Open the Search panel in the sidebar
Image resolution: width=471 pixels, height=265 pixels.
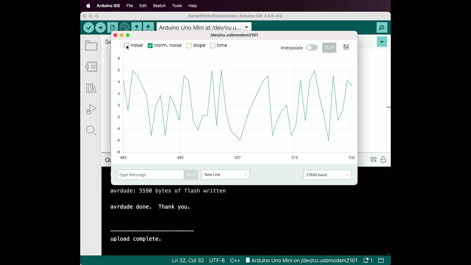pos(91,131)
